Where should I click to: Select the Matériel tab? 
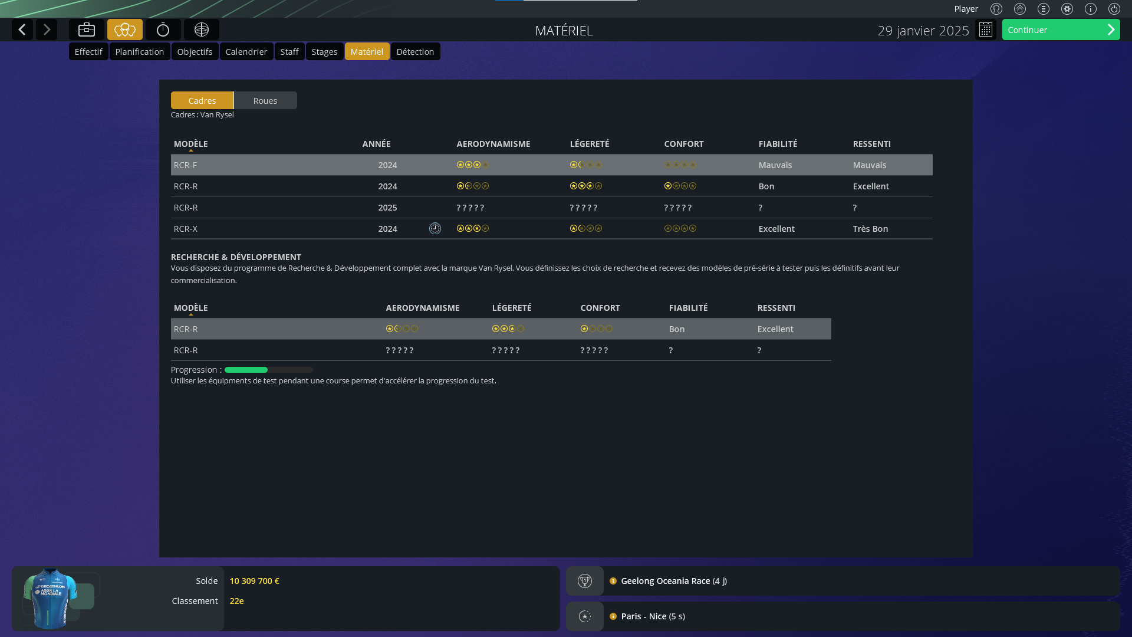(367, 51)
